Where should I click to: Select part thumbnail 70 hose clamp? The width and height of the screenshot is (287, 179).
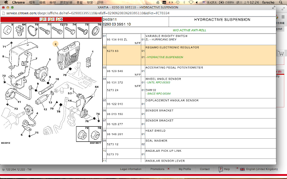pos(32,30)
